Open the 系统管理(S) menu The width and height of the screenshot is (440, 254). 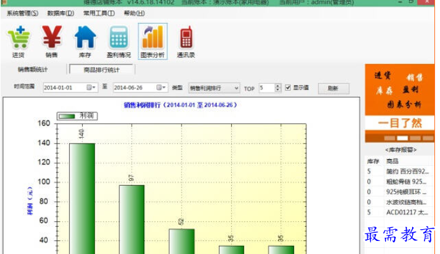(x=23, y=13)
